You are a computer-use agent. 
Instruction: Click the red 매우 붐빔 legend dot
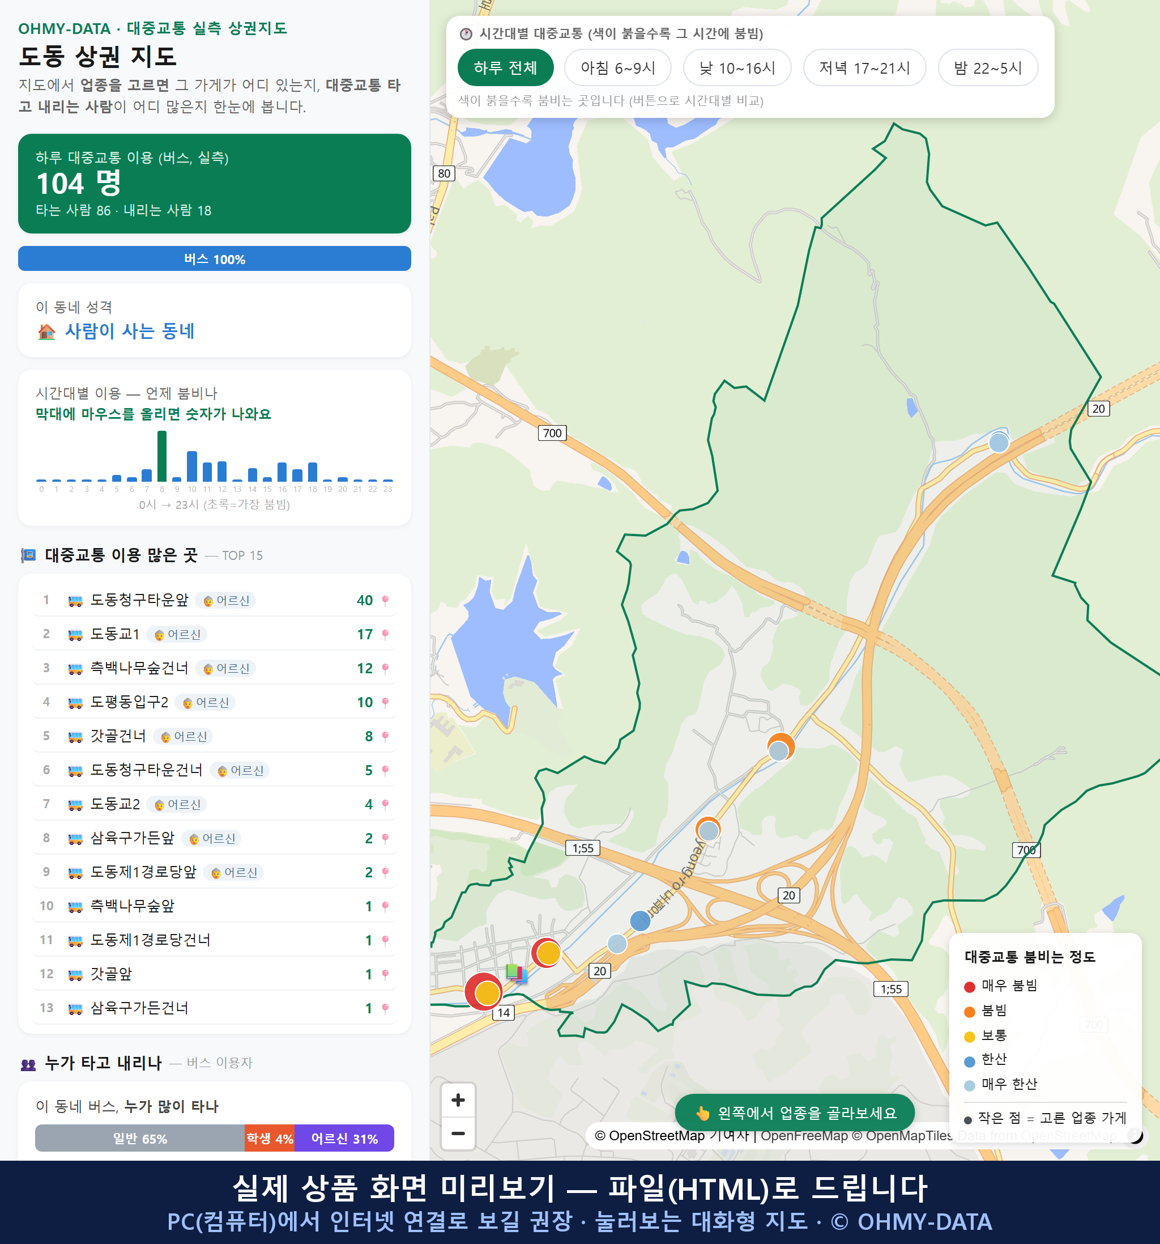pos(969,987)
